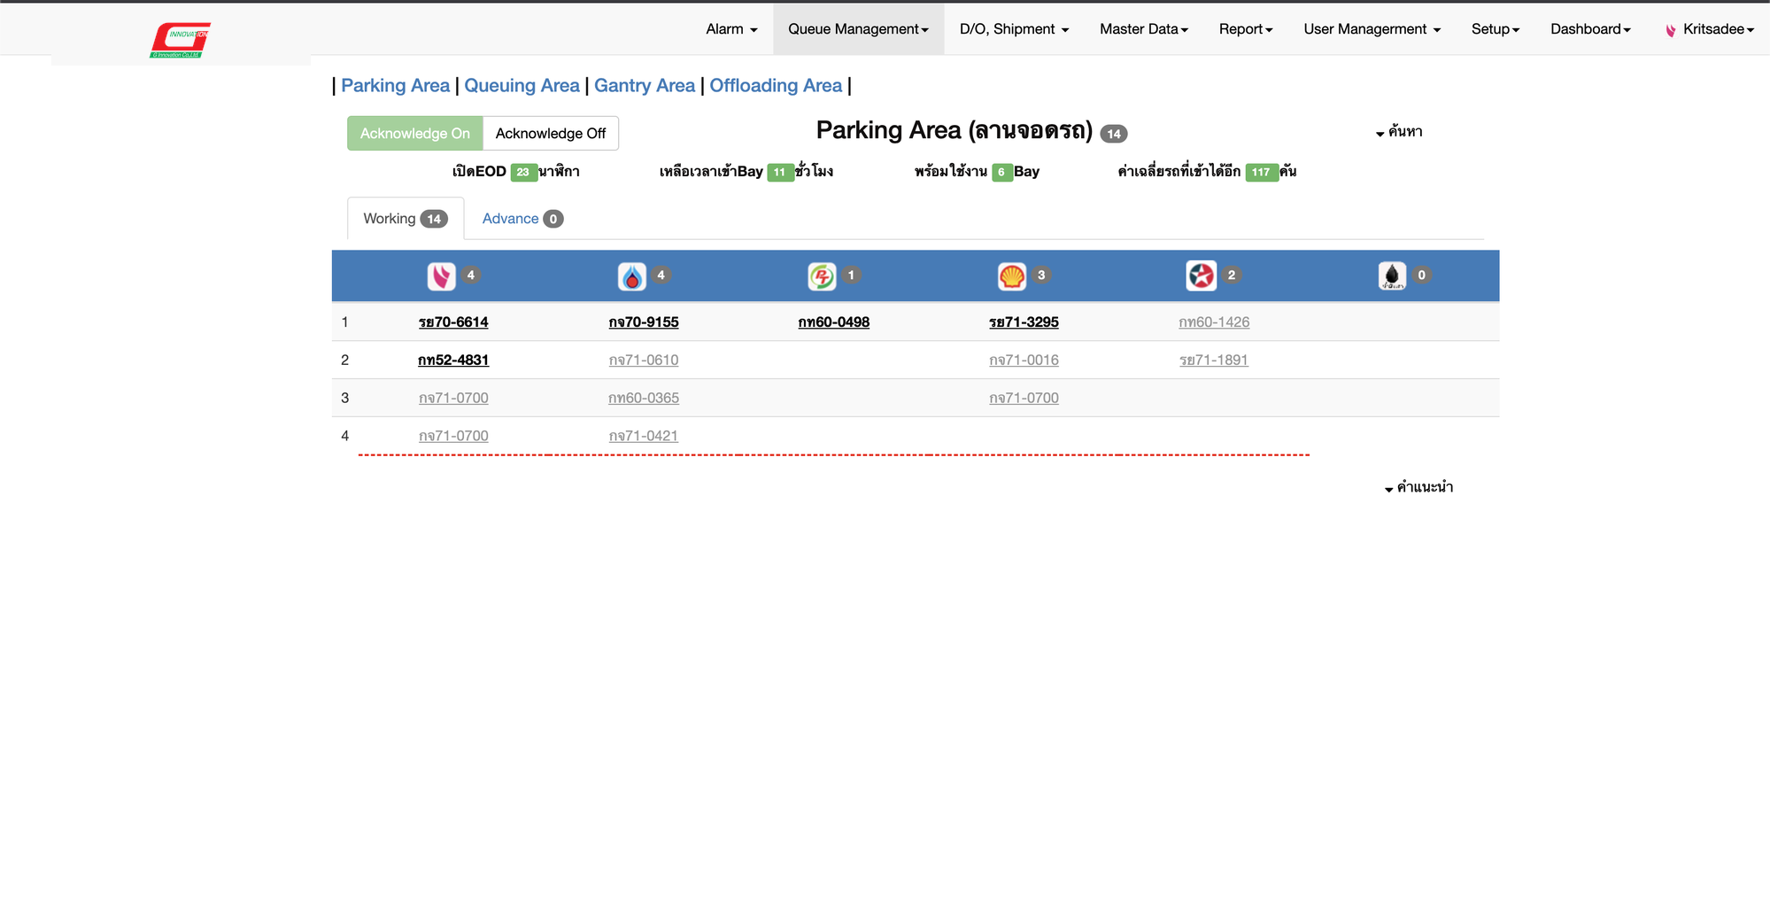Click the green 117 value badge

pos(1261,172)
